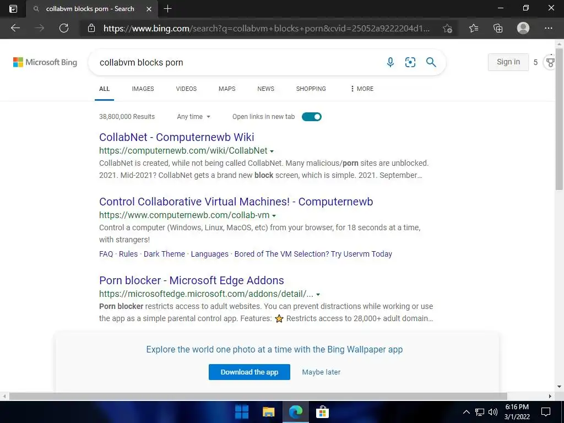This screenshot has width=564, height=423.
Task: Open Microsoft Store from taskbar
Action: [x=322, y=412]
